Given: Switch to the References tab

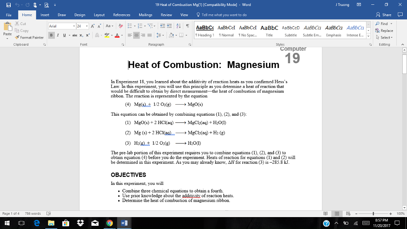Looking at the screenshot, I should [x=122, y=15].
